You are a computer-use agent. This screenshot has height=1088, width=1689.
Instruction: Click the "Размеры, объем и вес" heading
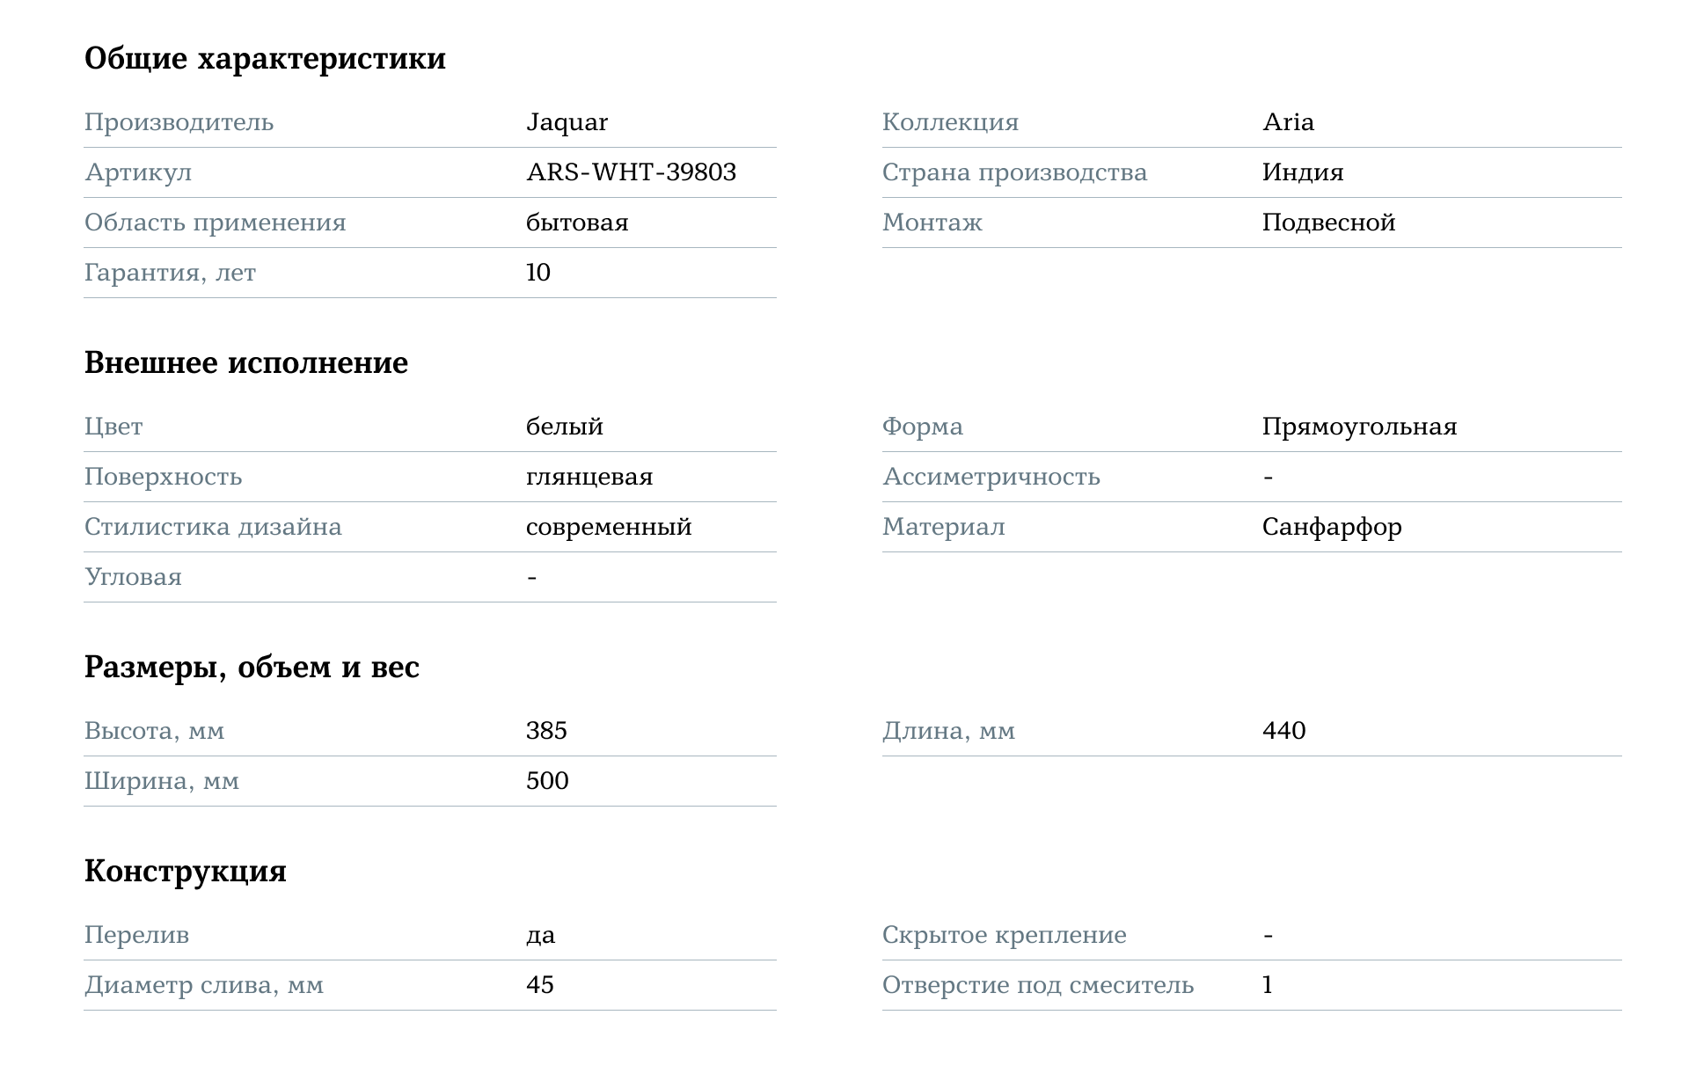(252, 668)
